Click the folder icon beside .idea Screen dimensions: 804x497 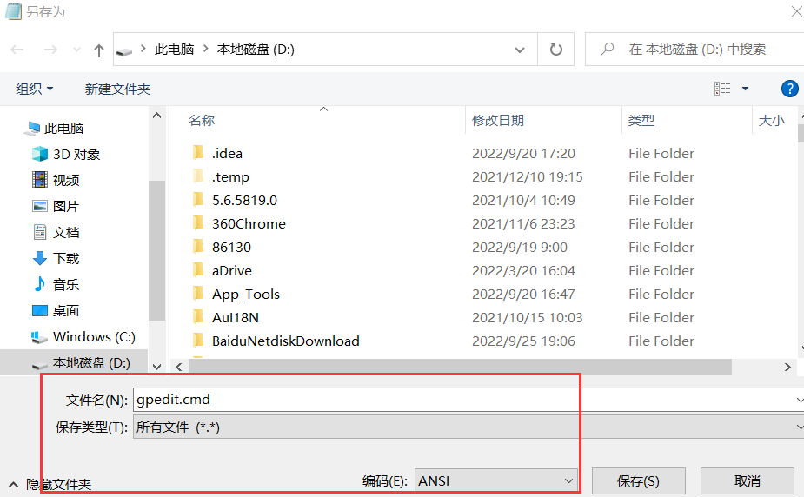click(198, 152)
